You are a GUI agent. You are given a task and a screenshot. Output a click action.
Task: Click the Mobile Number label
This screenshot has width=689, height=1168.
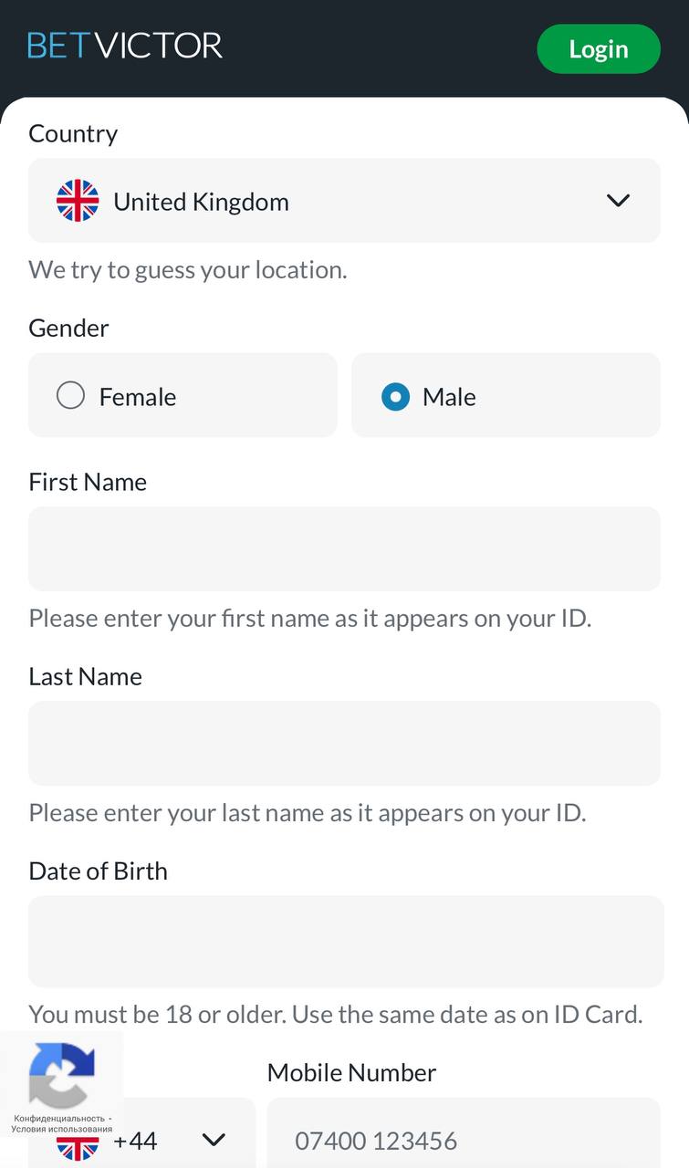(351, 1072)
